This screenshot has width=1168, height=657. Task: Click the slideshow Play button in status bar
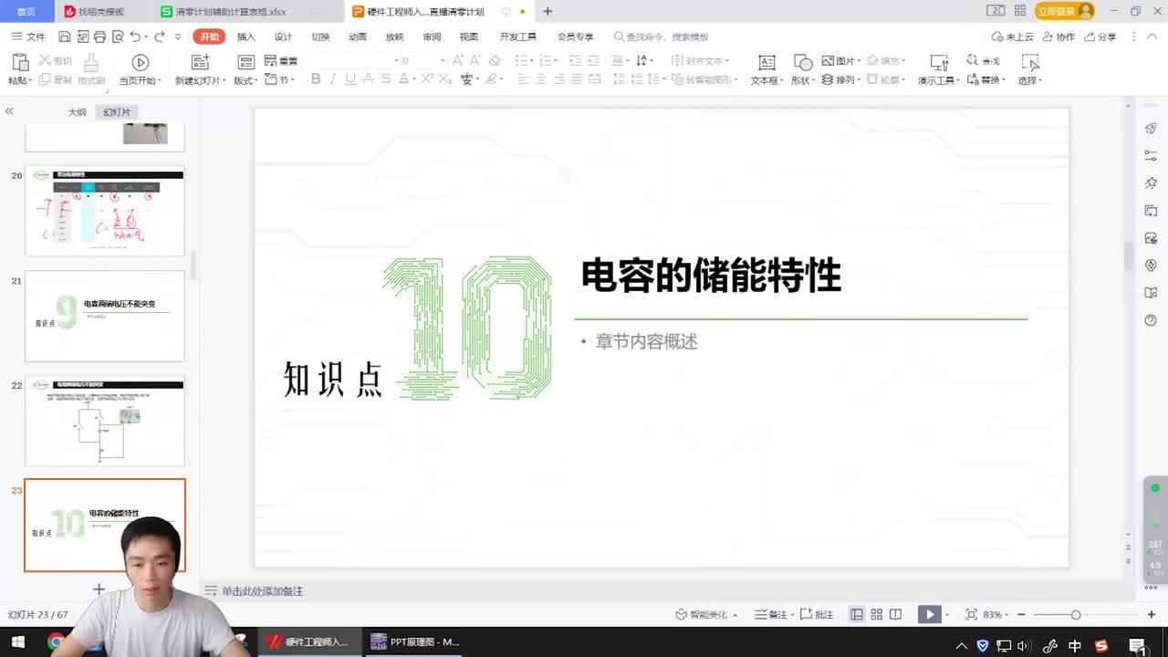point(929,614)
